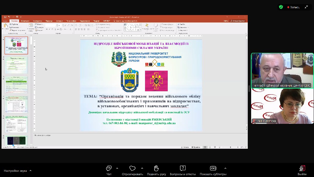The height and width of the screenshot is (177, 314).
Task: Switch to the Transitions (Переходи) tab
Action: (49, 21)
